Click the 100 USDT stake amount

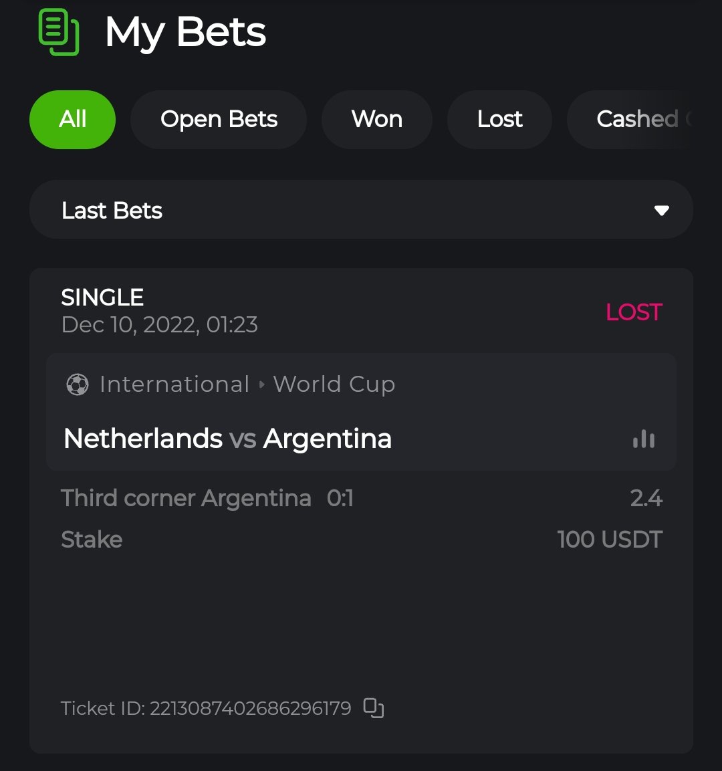tap(610, 540)
